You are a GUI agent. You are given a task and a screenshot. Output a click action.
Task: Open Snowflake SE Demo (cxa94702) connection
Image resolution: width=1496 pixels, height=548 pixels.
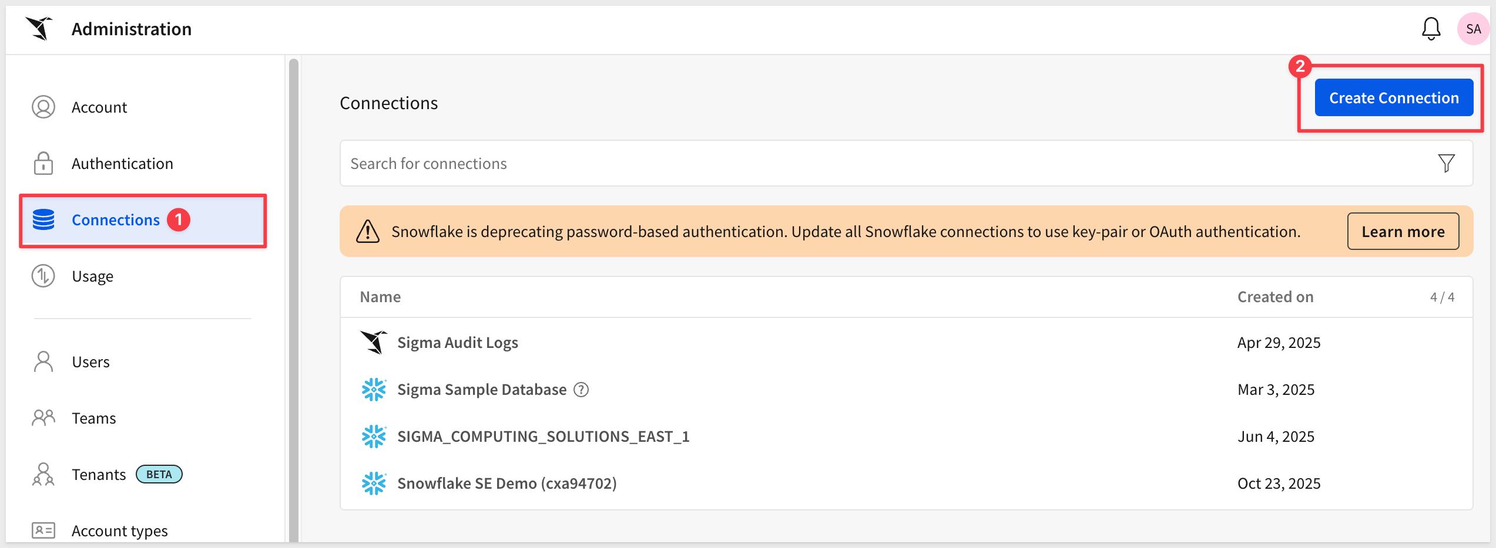tap(507, 483)
